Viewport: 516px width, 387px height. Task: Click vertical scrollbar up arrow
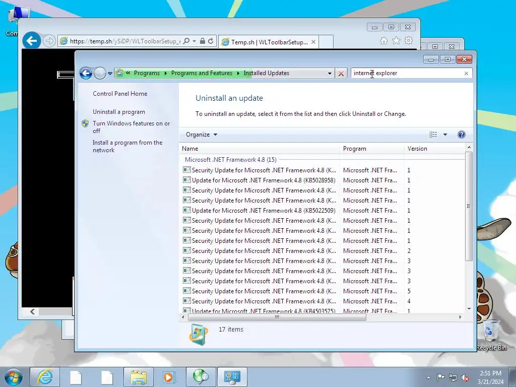coord(469,148)
